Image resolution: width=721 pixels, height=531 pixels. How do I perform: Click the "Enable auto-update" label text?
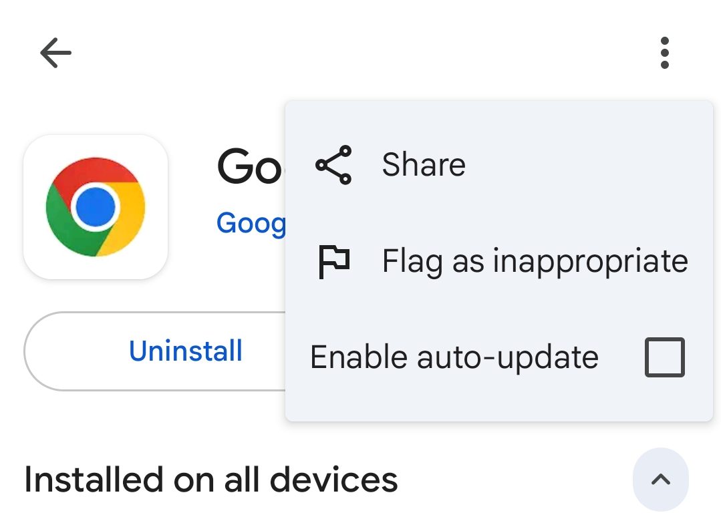click(x=454, y=357)
